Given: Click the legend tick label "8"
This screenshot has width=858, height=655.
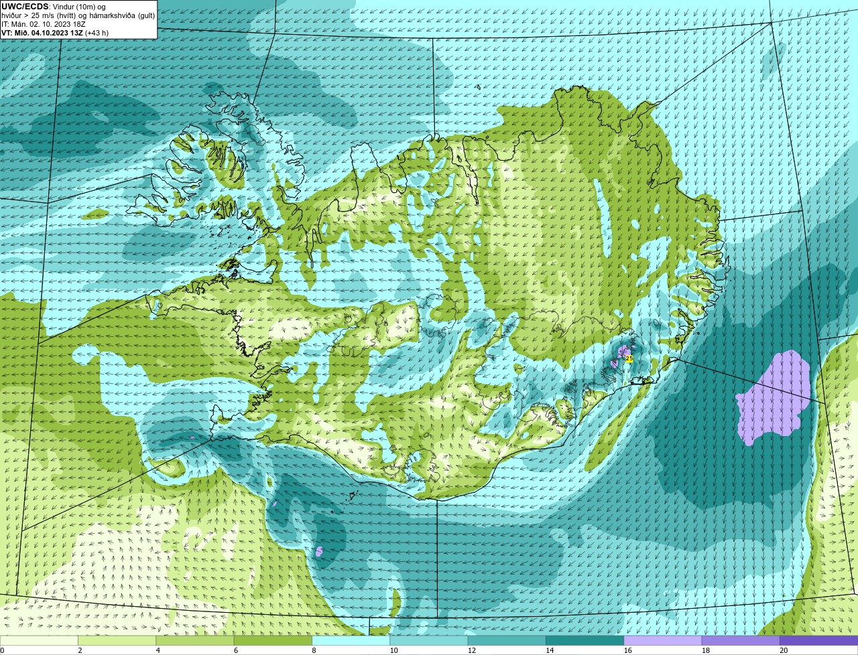Looking at the screenshot, I should [313, 650].
